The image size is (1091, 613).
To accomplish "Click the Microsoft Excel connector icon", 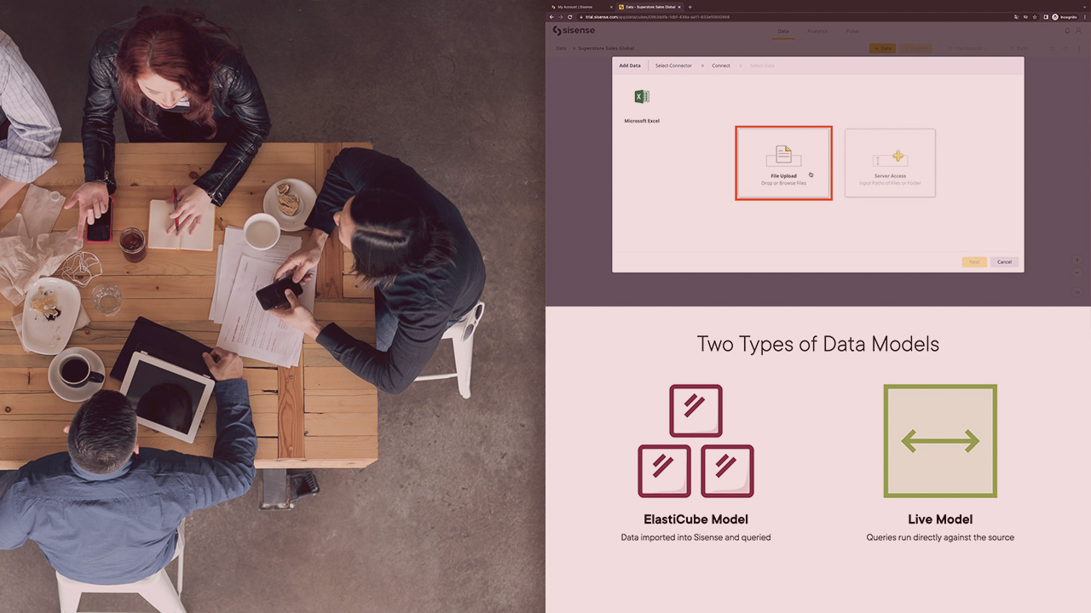I will (642, 97).
